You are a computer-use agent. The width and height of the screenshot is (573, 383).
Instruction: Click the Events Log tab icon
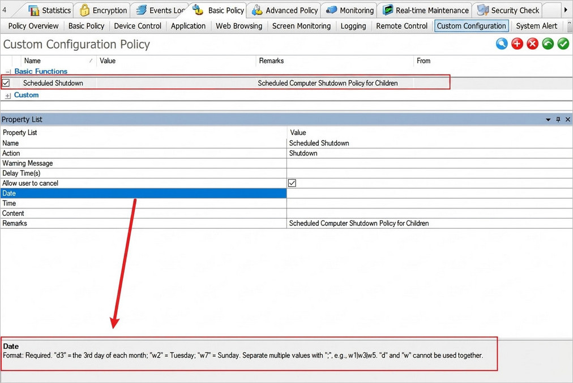point(142,10)
